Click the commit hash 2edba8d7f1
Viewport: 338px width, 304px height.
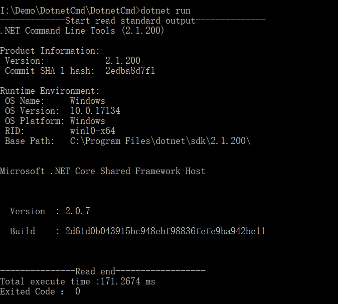pos(130,71)
